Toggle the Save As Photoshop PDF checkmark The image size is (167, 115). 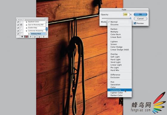click(18, 25)
